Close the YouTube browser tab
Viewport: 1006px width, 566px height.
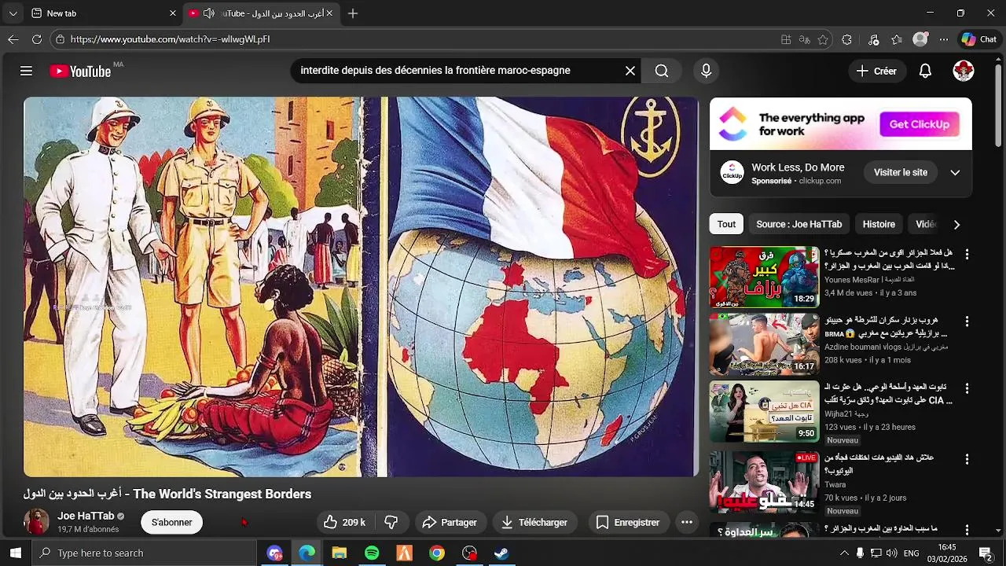point(329,13)
